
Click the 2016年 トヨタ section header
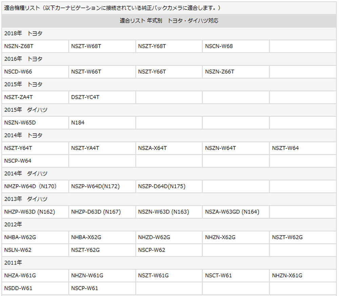pyautogui.click(x=169, y=59)
